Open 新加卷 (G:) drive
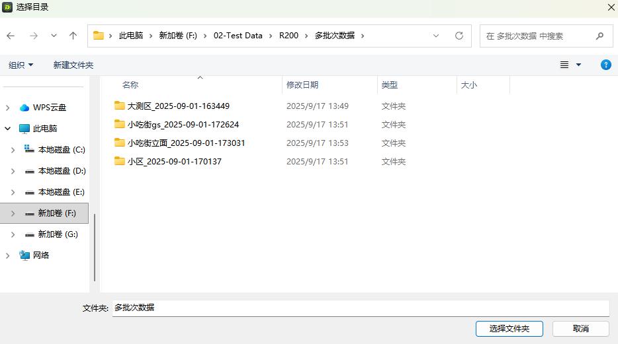 (x=58, y=234)
